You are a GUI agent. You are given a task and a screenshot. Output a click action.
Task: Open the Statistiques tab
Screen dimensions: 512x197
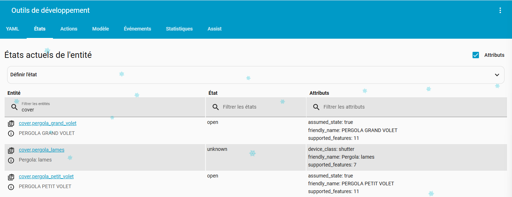coord(179,29)
